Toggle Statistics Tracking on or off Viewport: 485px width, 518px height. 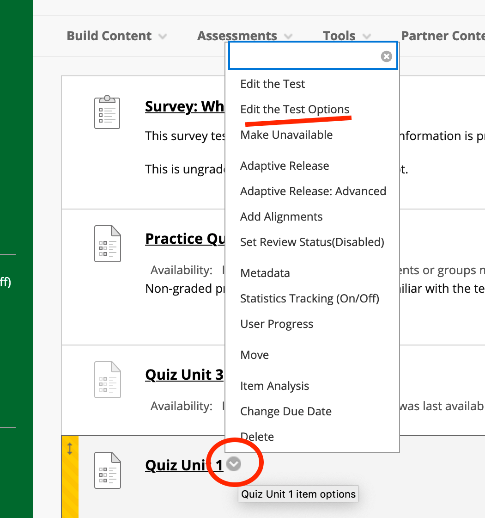point(309,298)
